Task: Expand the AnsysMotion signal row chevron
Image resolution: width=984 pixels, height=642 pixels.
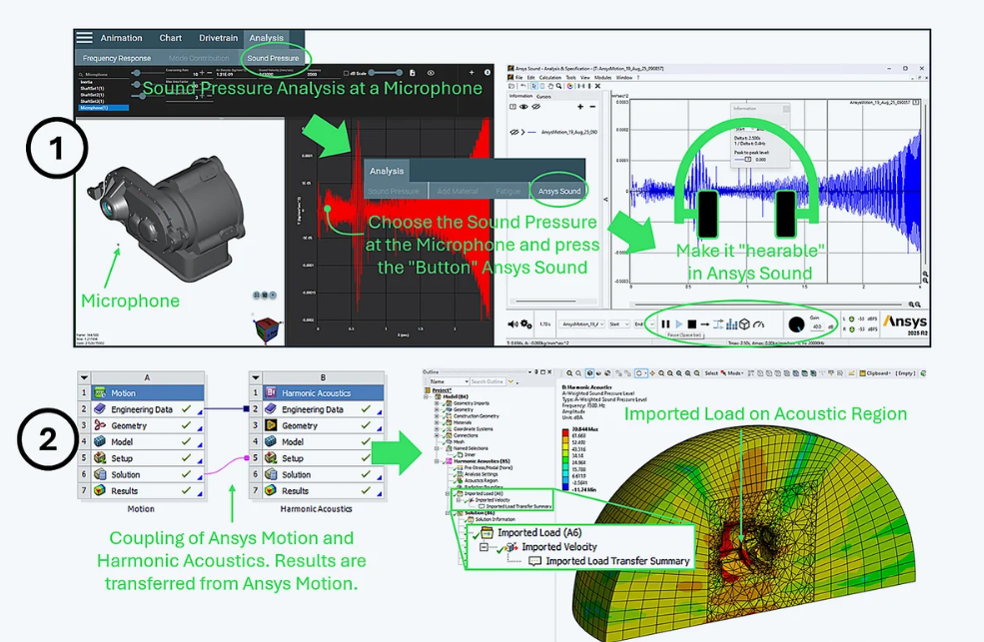Action: (522, 132)
